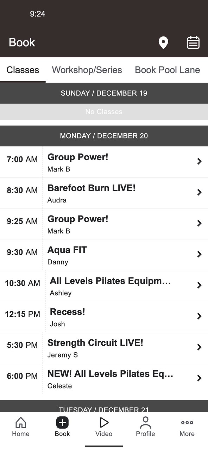Switch to the Workshop/Series tab

(x=87, y=70)
